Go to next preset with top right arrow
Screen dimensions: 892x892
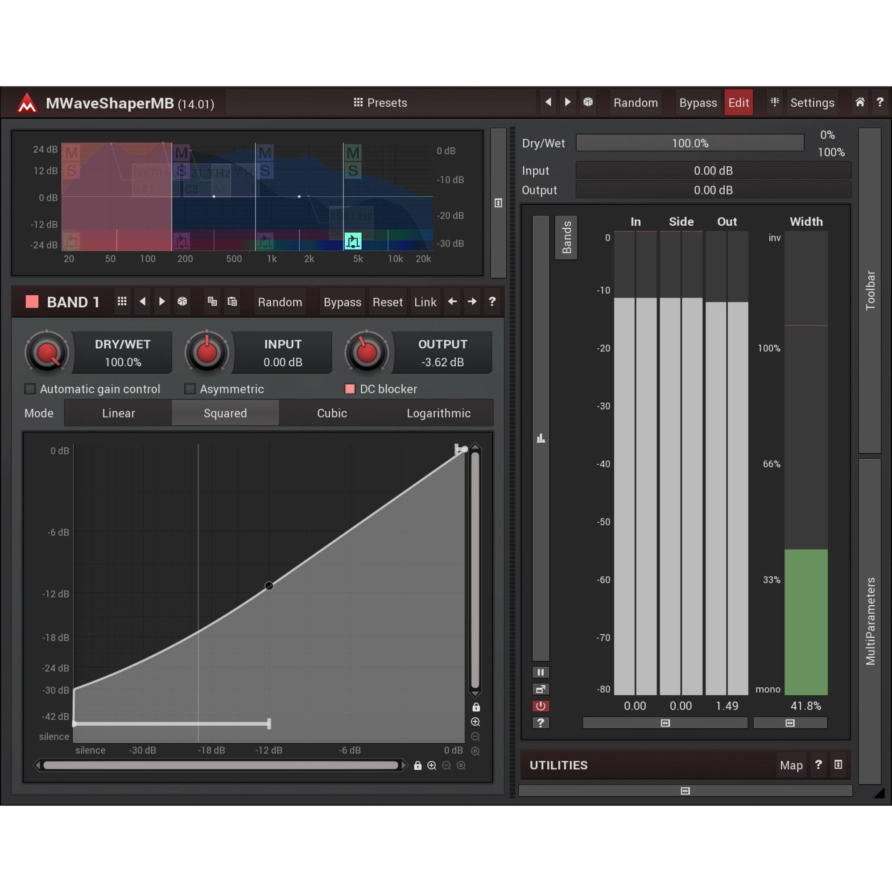click(568, 102)
